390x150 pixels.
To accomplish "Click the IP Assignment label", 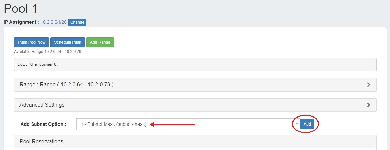I will [21, 22].
